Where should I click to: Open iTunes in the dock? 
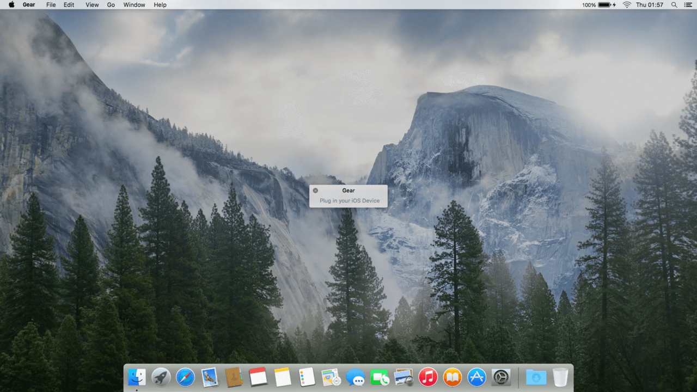[428, 377]
